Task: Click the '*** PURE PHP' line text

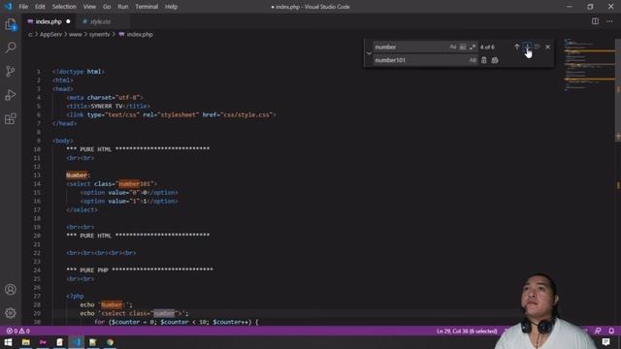Action: click(87, 270)
